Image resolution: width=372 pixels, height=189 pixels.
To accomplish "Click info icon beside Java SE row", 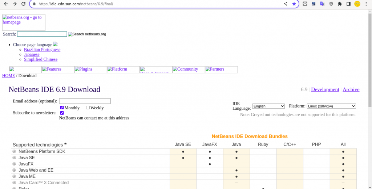I will [14, 157].
